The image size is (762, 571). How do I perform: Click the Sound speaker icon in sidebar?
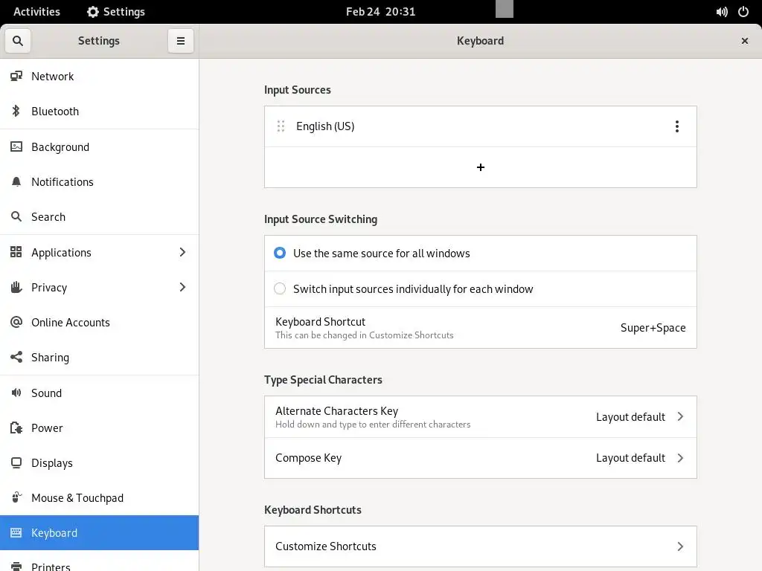(16, 393)
